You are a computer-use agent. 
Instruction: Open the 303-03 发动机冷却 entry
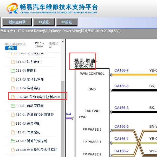(x=30, y=80)
